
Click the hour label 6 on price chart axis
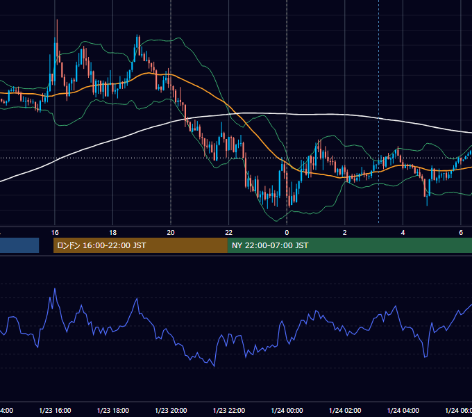(461, 233)
